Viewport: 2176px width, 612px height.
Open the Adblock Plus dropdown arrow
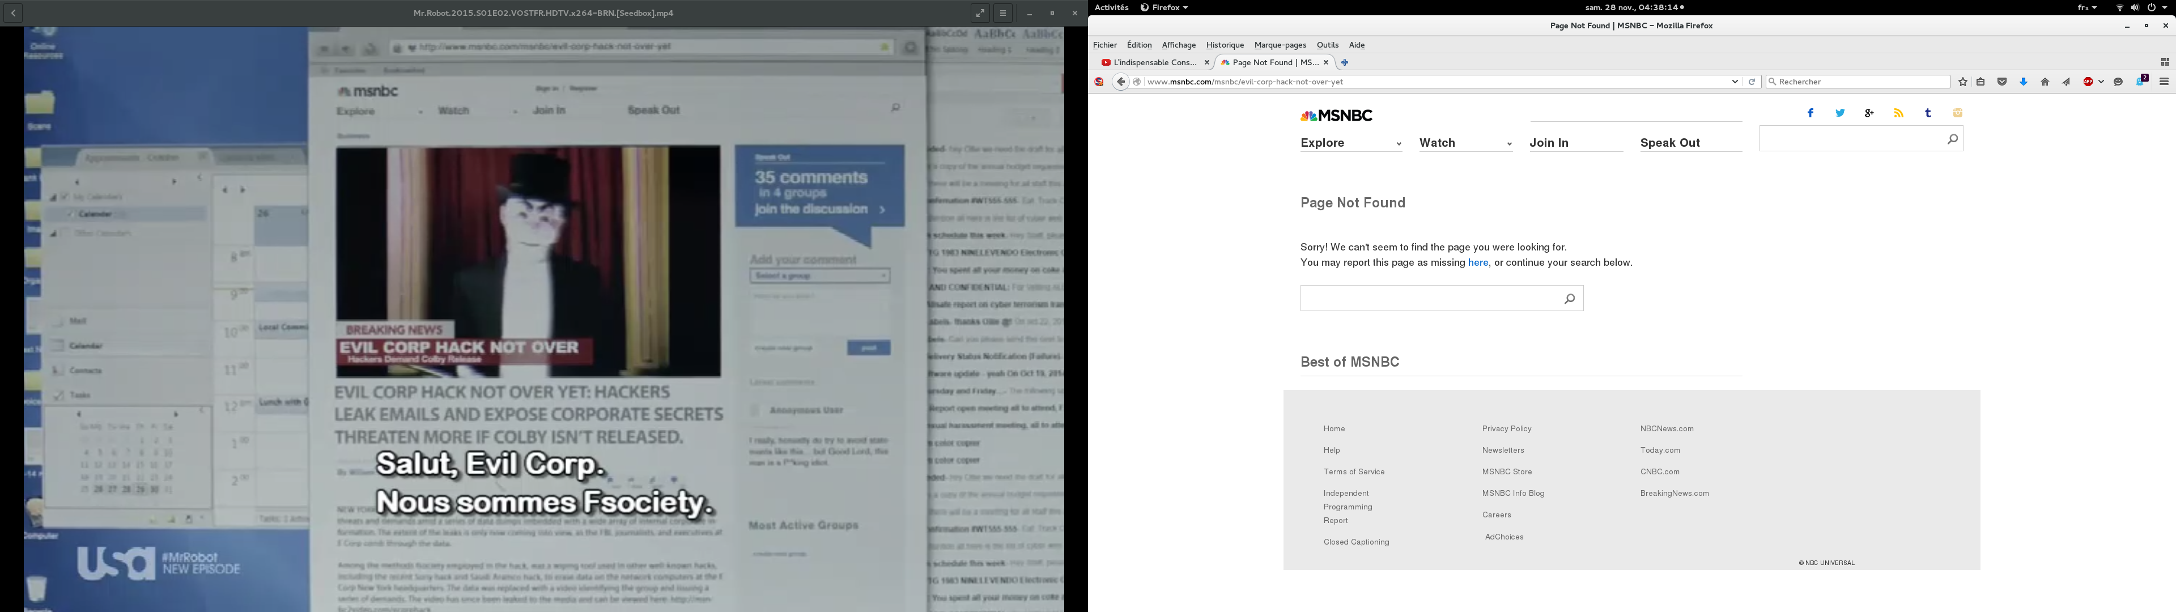coord(2101,82)
